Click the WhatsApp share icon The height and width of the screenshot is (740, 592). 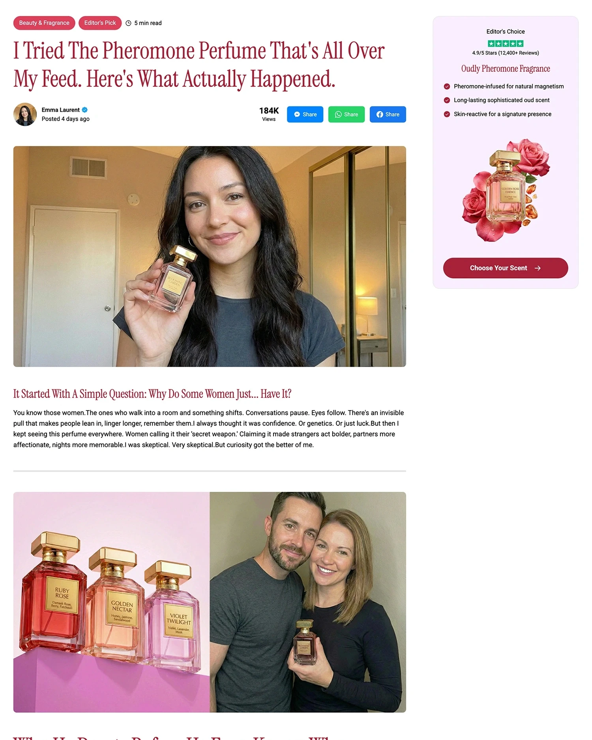pyautogui.click(x=338, y=114)
